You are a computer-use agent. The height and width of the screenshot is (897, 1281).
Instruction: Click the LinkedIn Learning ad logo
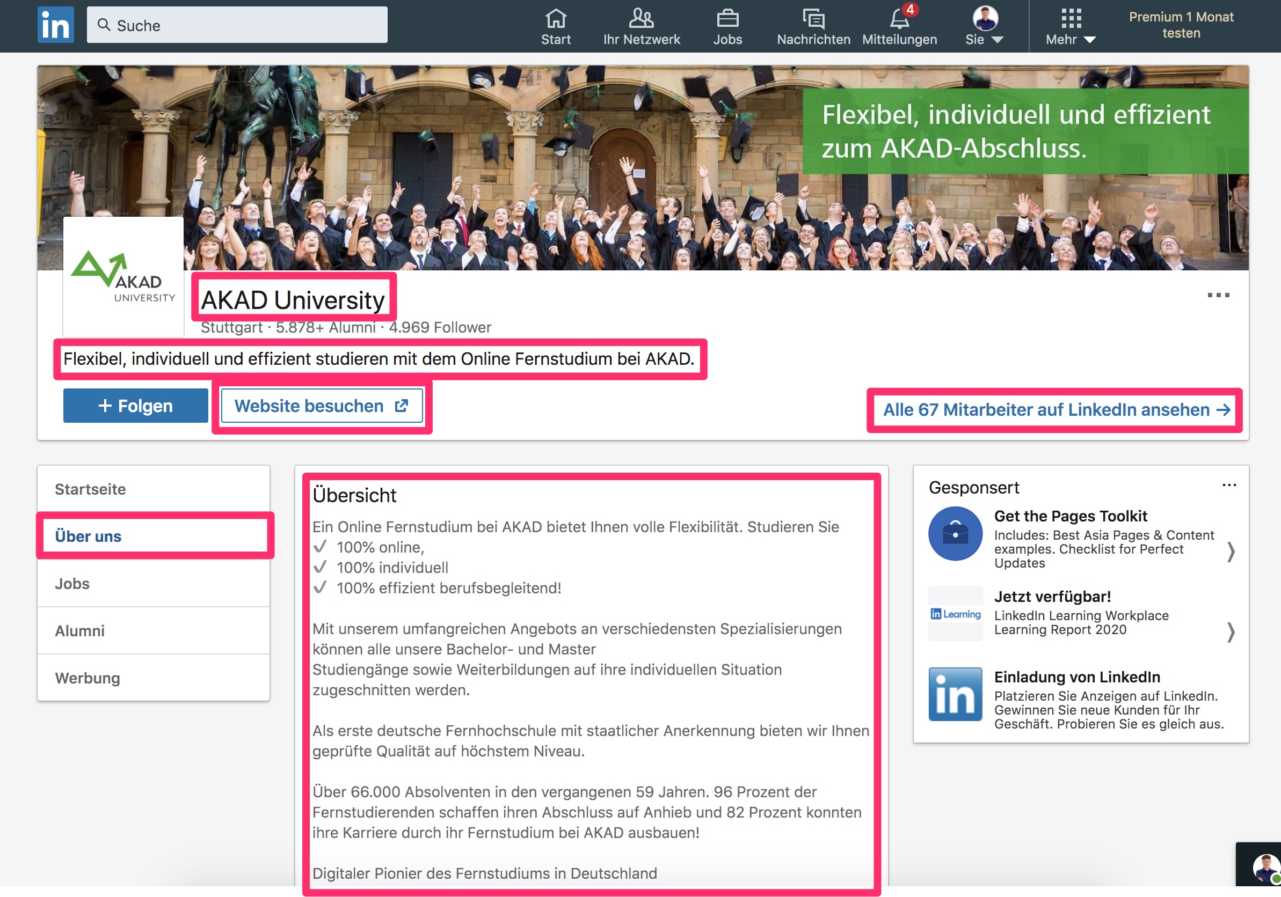[x=955, y=614]
